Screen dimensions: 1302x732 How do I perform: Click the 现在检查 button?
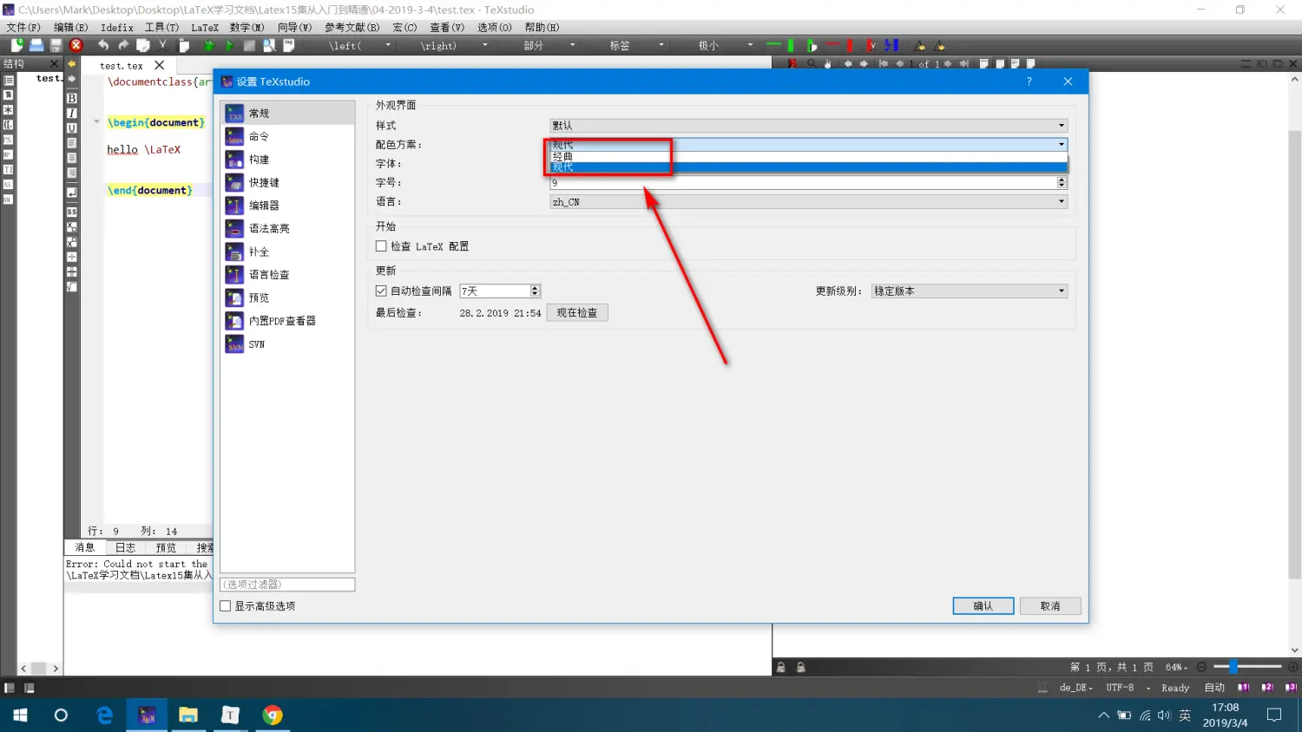(x=577, y=313)
